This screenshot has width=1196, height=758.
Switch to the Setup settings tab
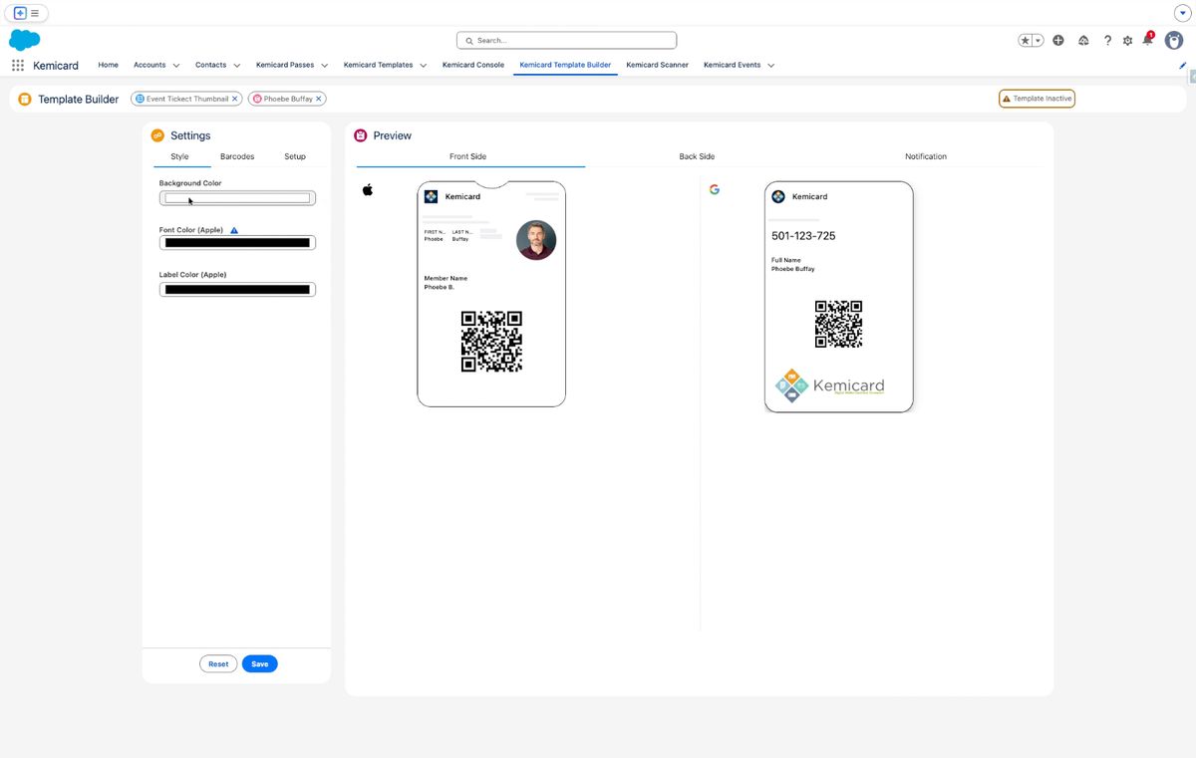(295, 156)
